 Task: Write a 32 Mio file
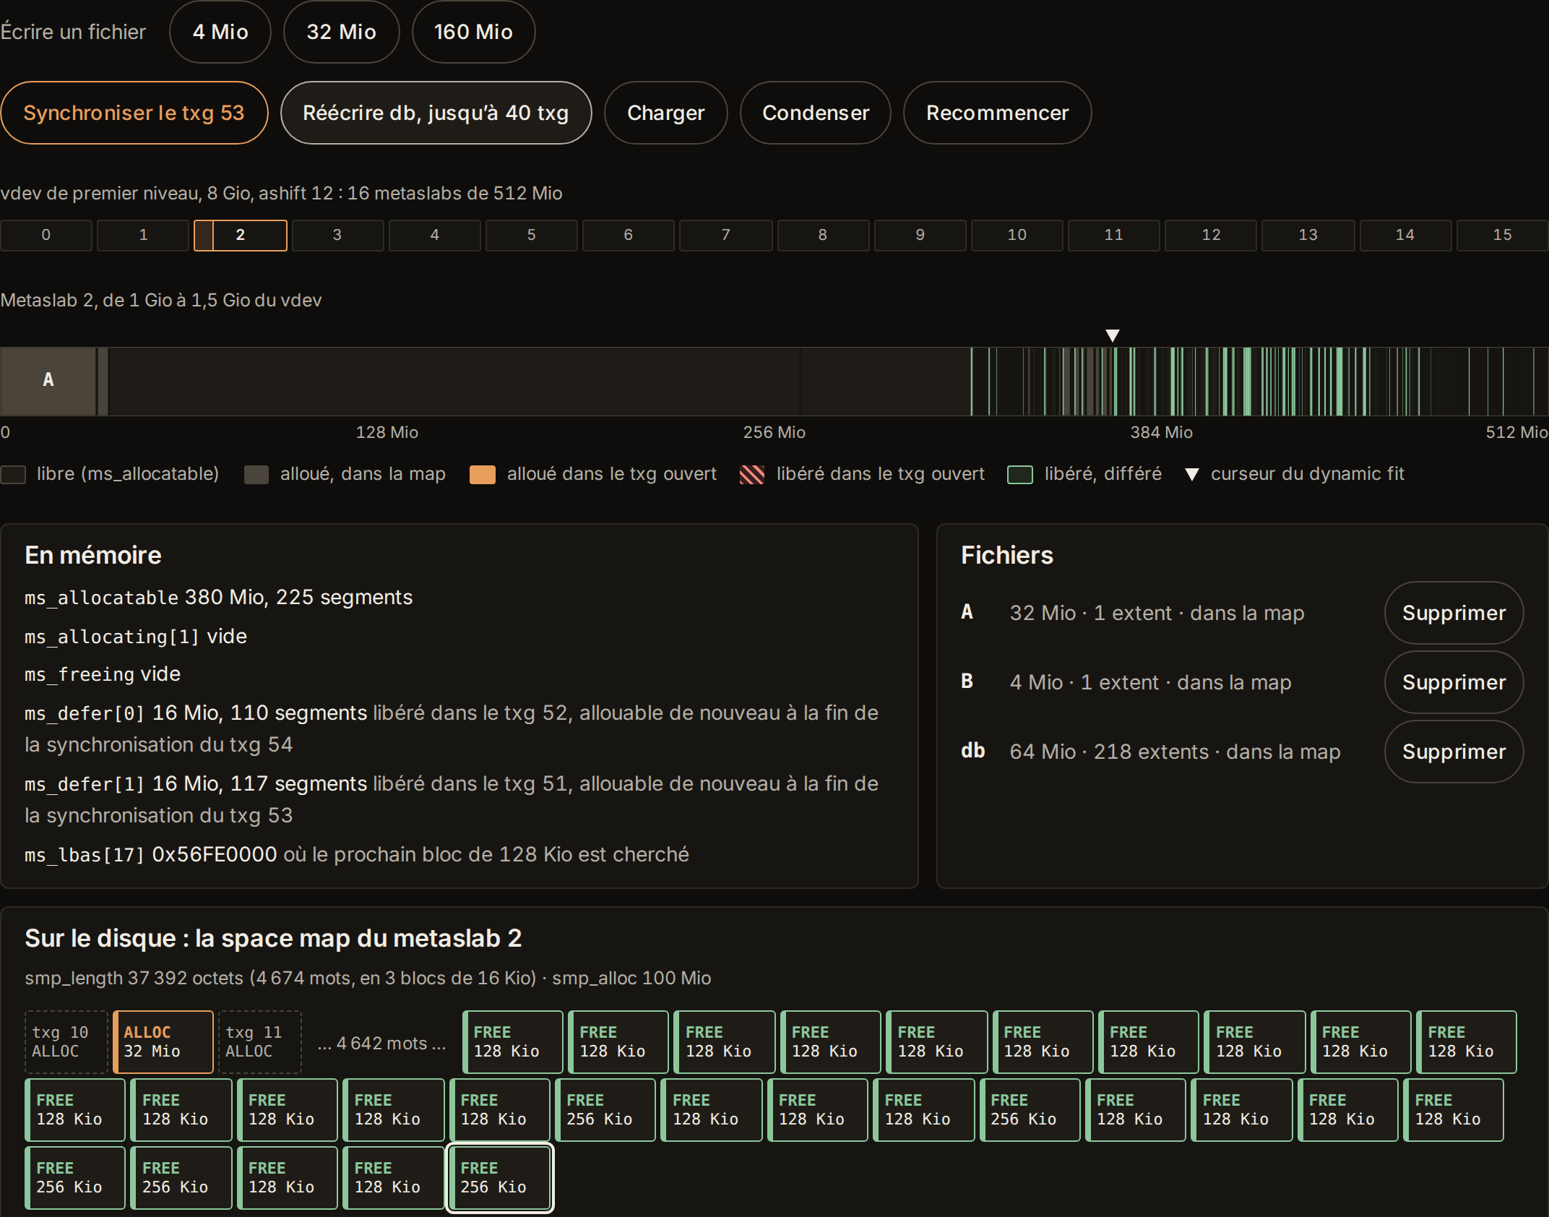(341, 32)
